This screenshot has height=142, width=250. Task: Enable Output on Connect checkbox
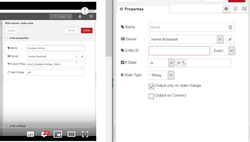[151, 96]
